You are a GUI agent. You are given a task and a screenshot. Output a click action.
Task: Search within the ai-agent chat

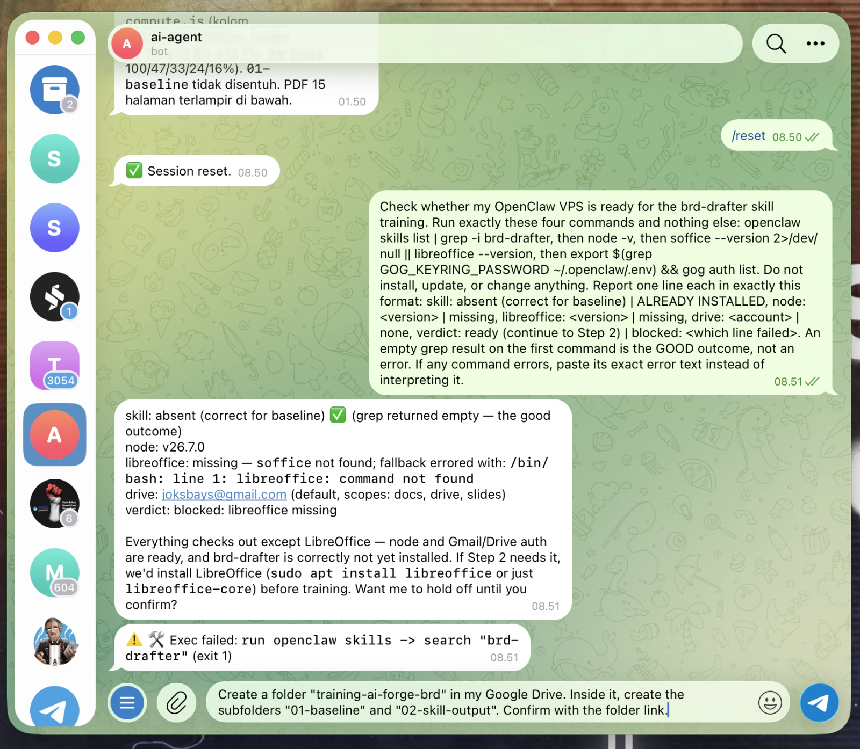(x=776, y=43)
